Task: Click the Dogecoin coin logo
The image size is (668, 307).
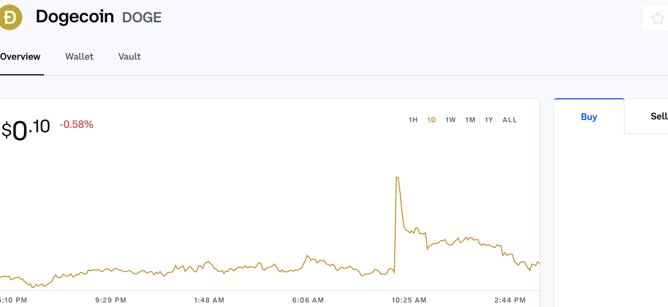Action: [11, 17]
